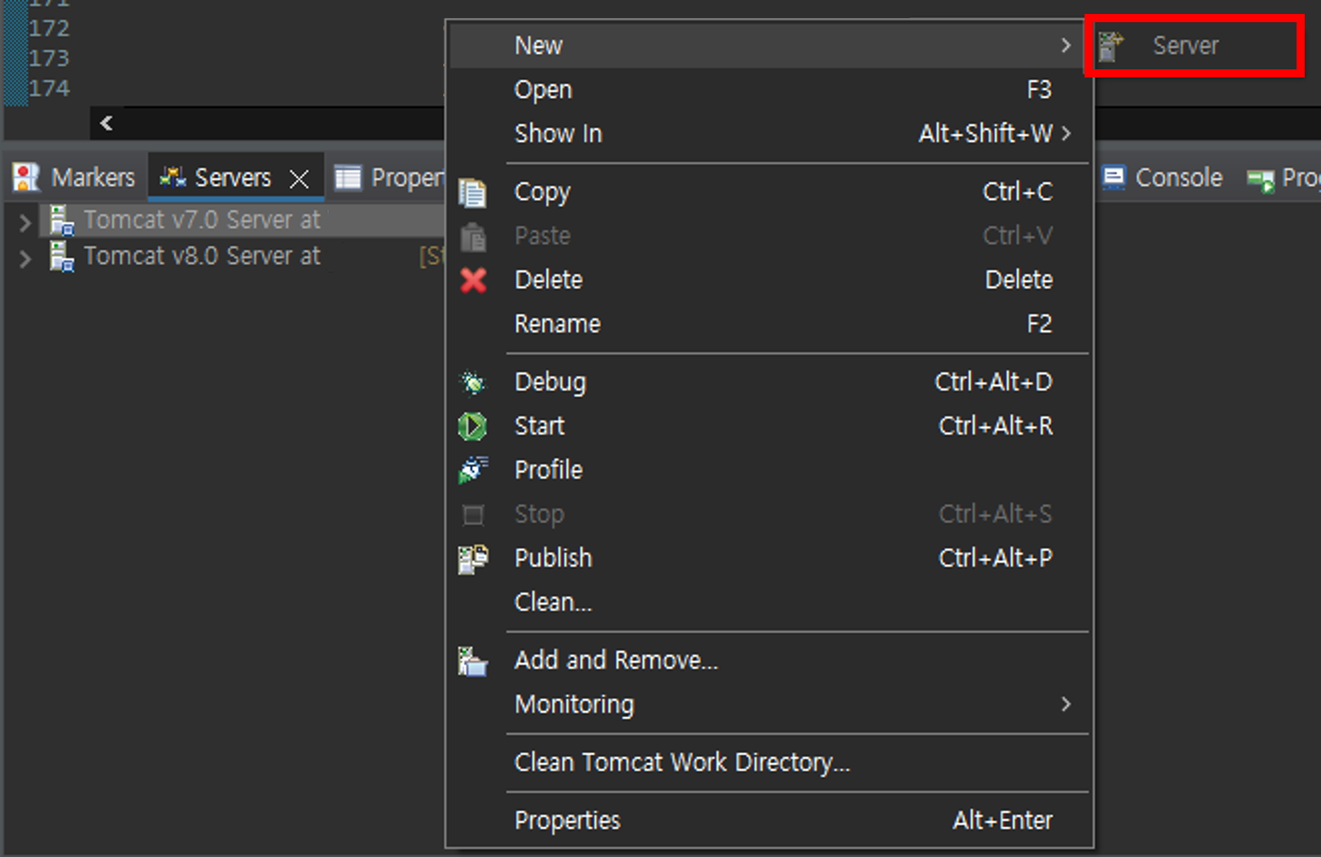The image size is (1321, 857).
Task: Select Properties from the context menu
Action: pos(567,821)
